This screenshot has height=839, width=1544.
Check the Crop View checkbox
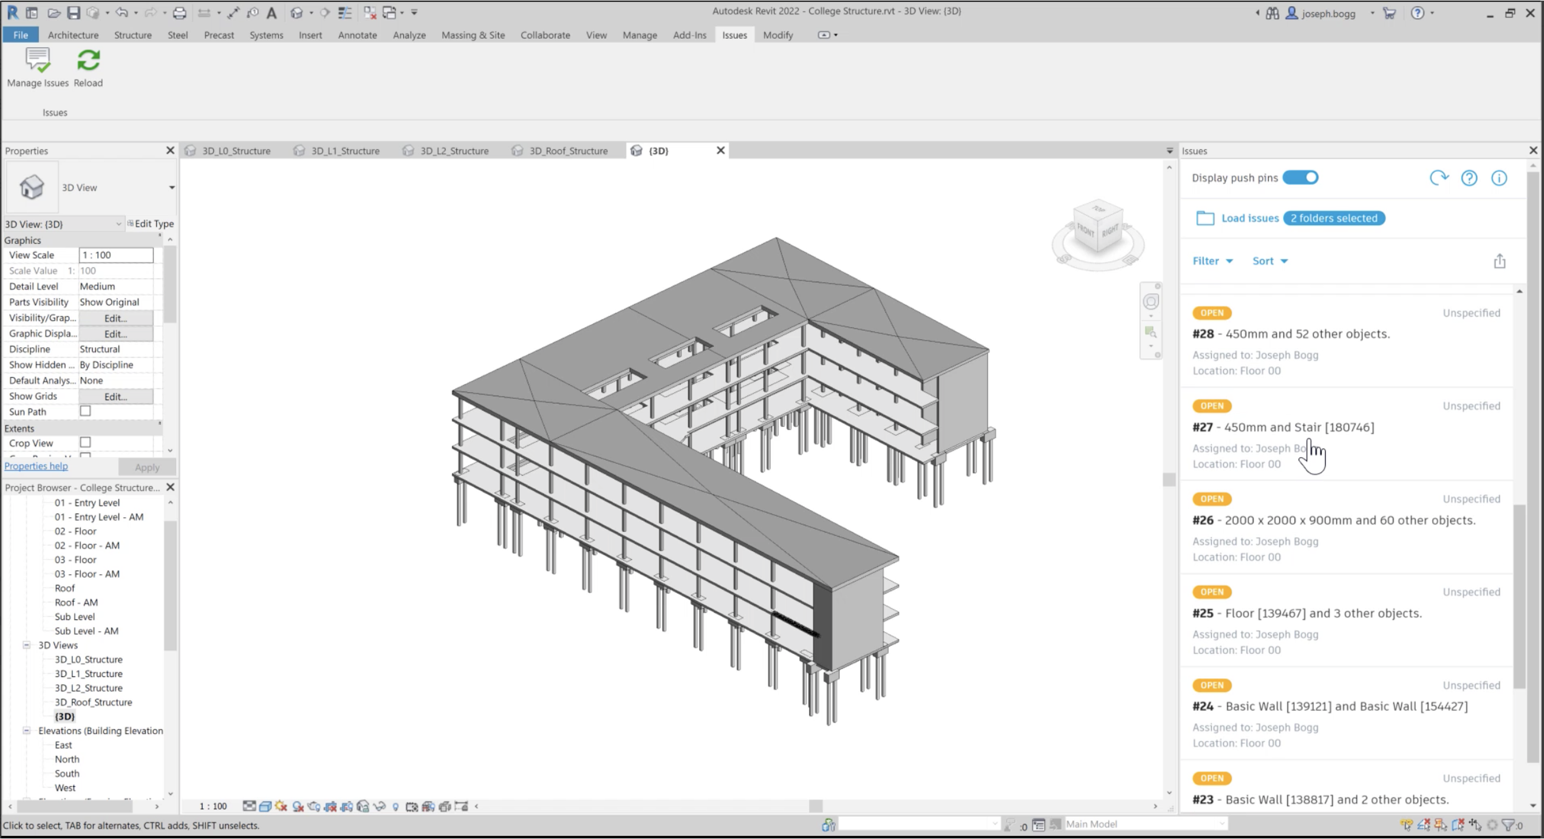pos(86,443)
